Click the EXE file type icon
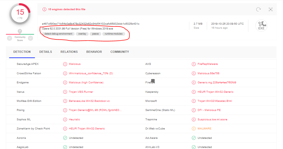 [261, 25]
